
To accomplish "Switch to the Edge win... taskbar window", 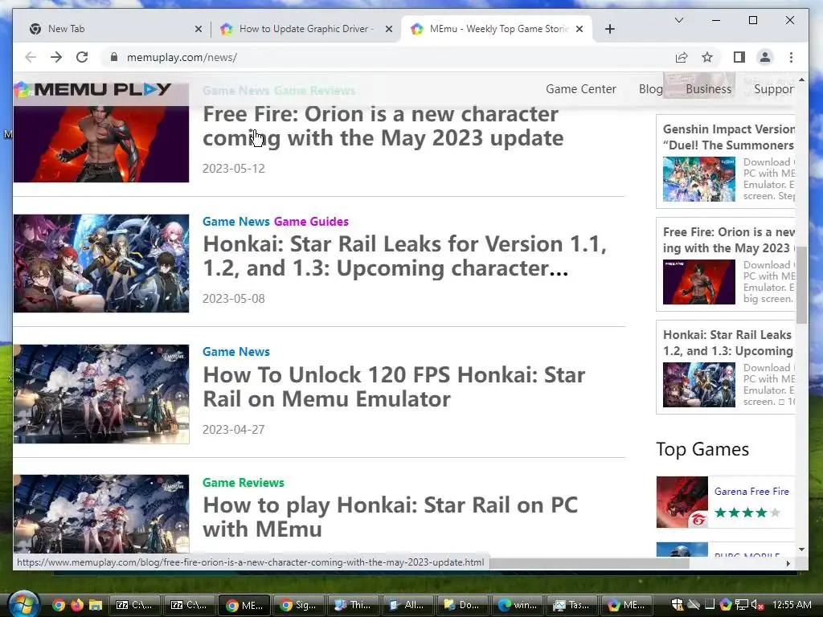I will [517, 606].
